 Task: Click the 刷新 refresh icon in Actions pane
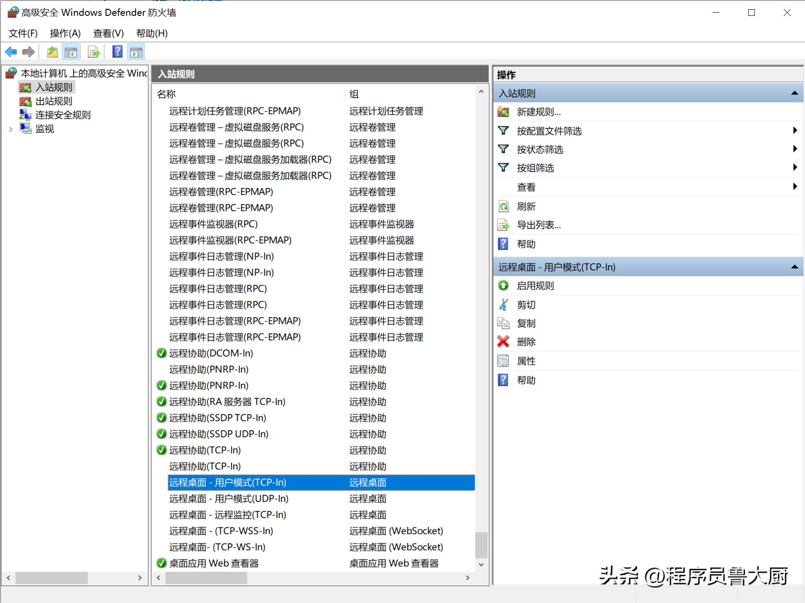pyautogui.click(x=503, y=206)
